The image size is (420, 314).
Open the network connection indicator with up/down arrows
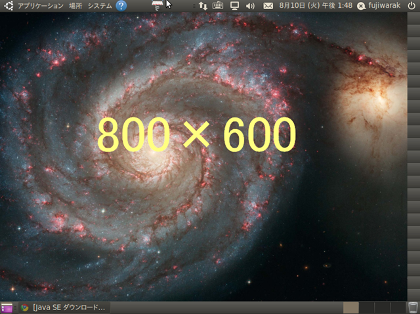pyautogui.click(x=203, y=6)
